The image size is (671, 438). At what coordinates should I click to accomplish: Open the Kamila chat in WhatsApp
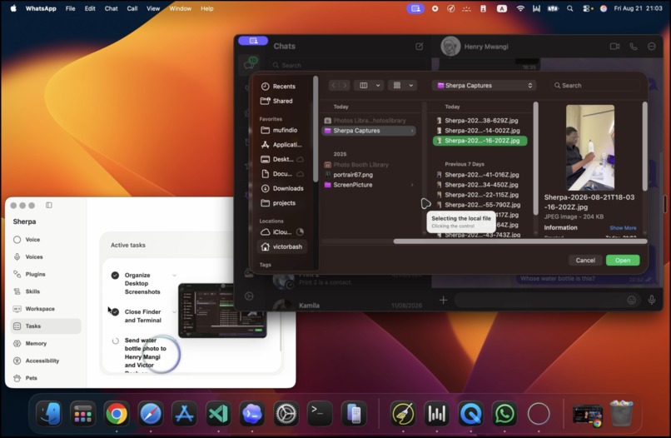click(x=347, y=305)
